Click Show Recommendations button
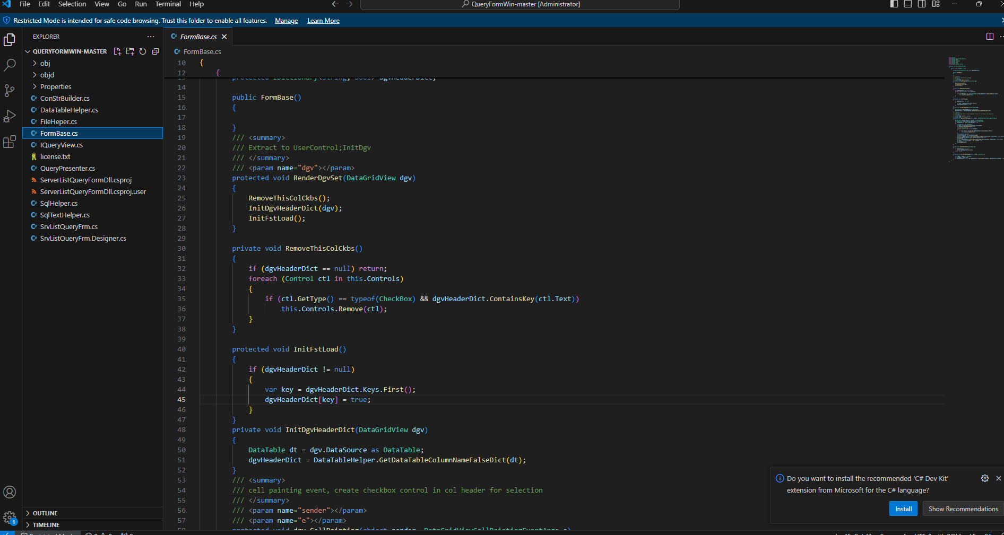The width and height of the screenshot is (1004, 535). tap(963, 509)
